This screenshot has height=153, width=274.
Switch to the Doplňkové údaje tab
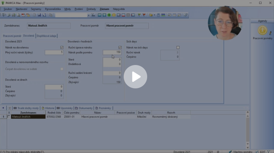click(x=47, y=36)
